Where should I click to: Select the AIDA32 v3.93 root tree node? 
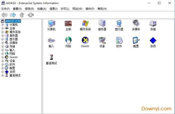coord(13,21)
